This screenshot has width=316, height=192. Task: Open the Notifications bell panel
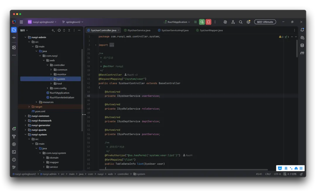(x=302, y=30)
